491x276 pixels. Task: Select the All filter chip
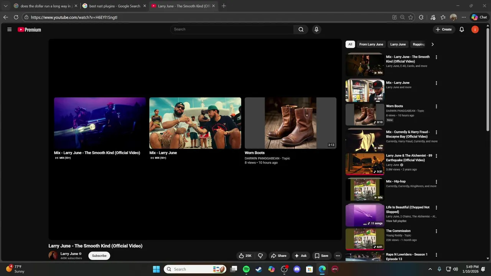click(x=350, y=44)
